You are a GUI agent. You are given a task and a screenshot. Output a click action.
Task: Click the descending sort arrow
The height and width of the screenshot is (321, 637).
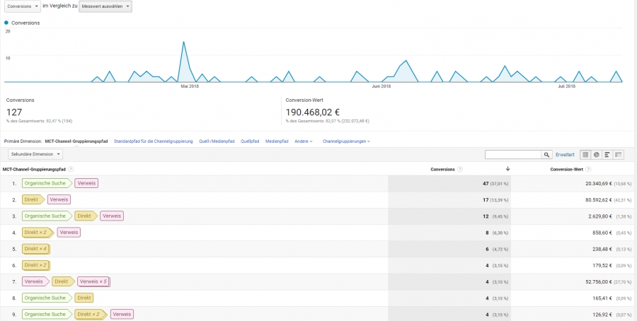pos(507,170)
